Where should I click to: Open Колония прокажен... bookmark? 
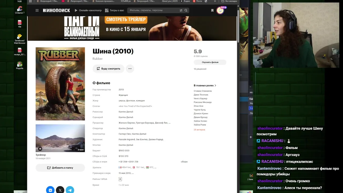coord(103,1)
